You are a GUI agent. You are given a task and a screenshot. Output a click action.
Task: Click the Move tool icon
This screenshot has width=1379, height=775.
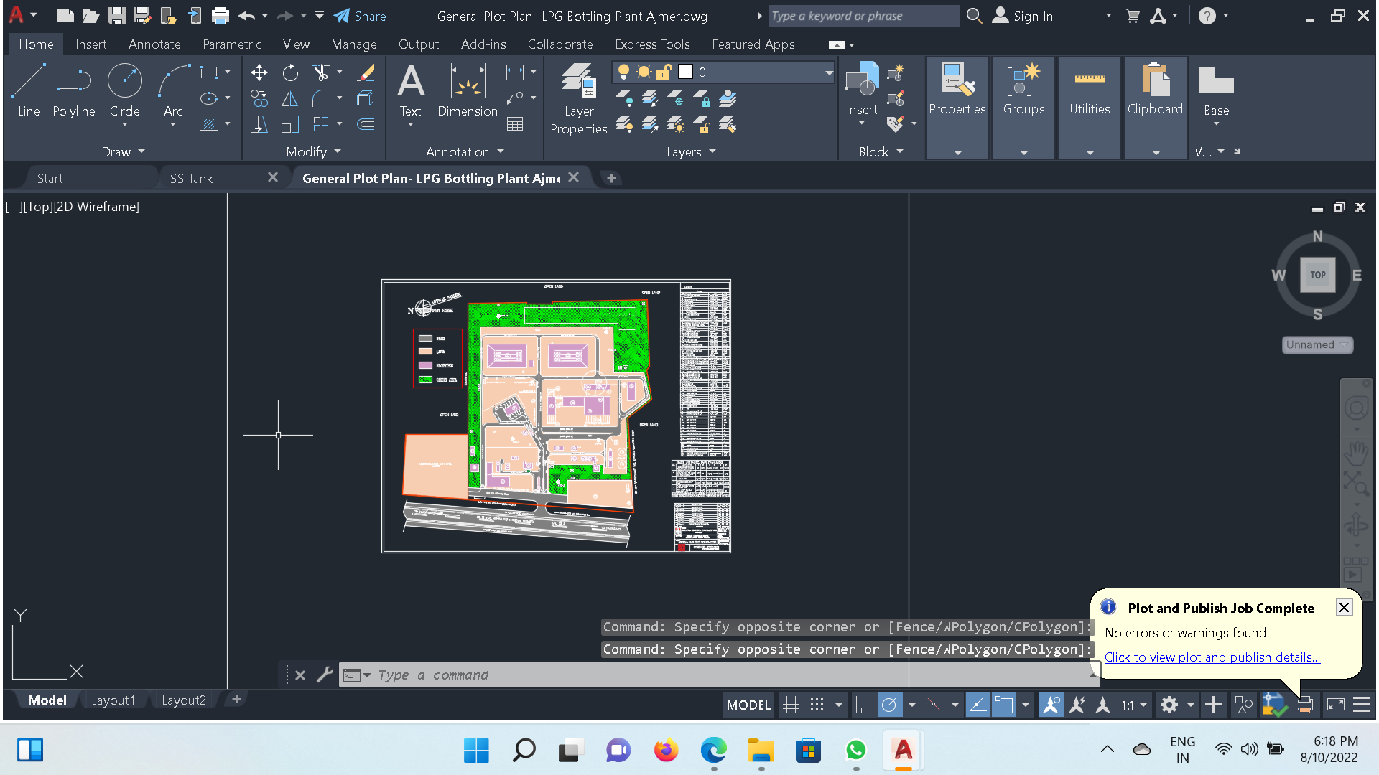tap(259, 72)
